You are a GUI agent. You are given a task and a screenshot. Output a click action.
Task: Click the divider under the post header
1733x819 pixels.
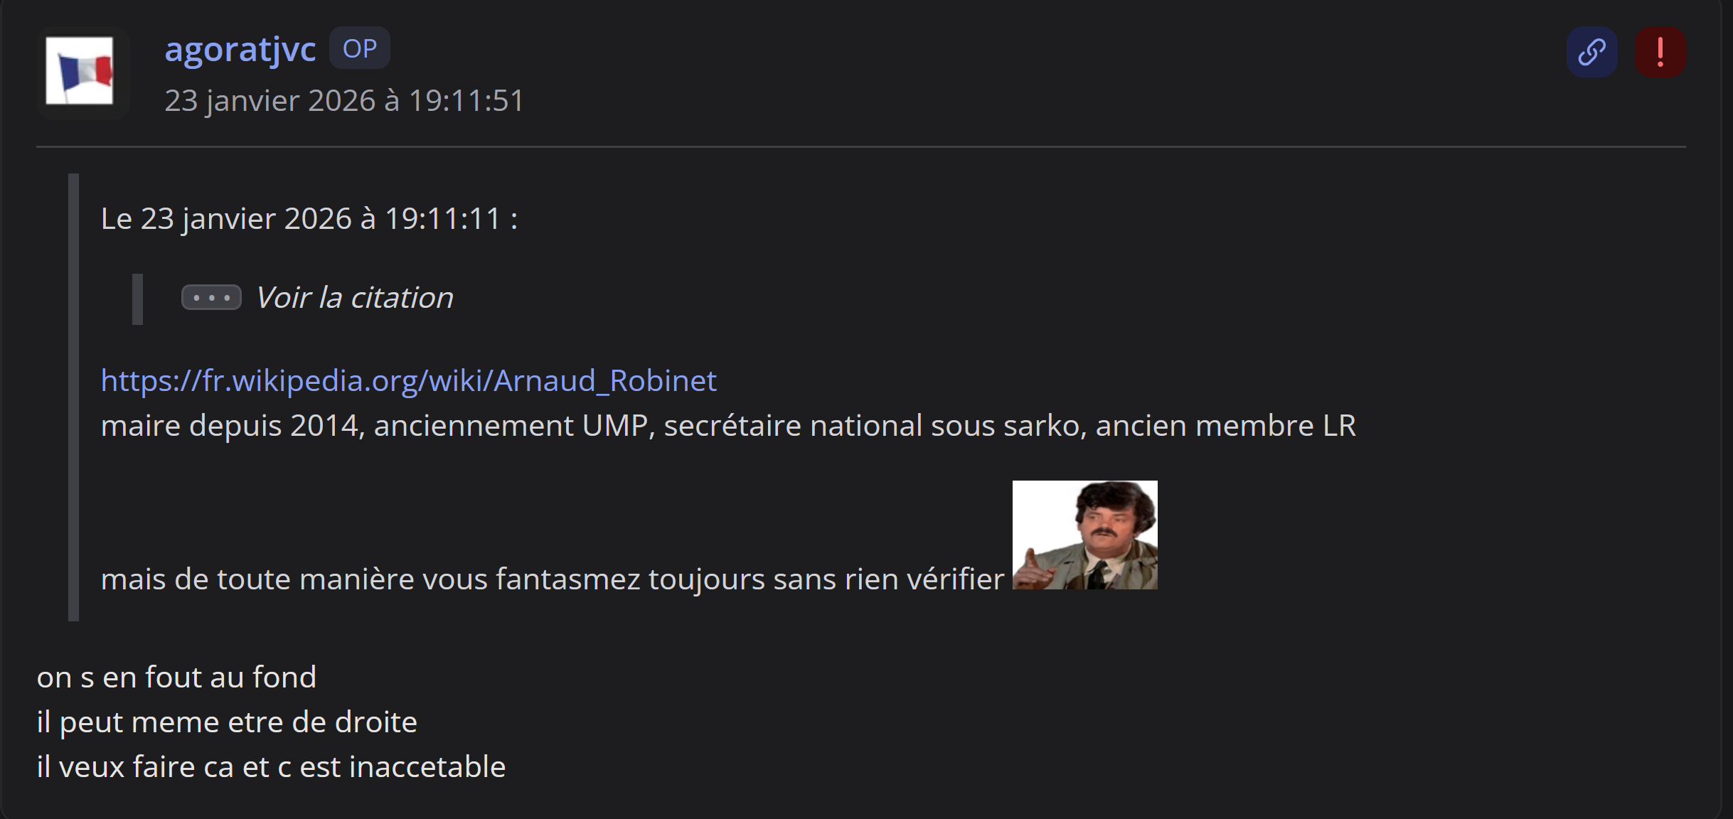860,146
